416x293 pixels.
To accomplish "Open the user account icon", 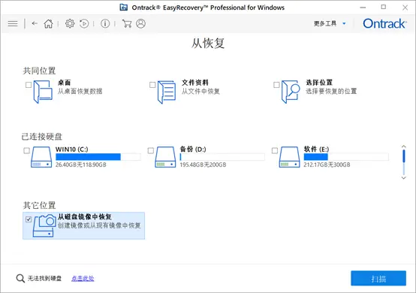I will coord(140,23).
